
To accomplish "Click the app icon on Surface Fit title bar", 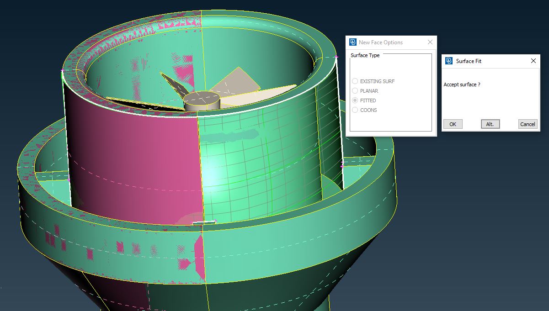I will point(450,61).
